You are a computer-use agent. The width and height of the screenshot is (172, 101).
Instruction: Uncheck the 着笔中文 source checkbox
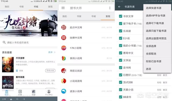point(121,53)
